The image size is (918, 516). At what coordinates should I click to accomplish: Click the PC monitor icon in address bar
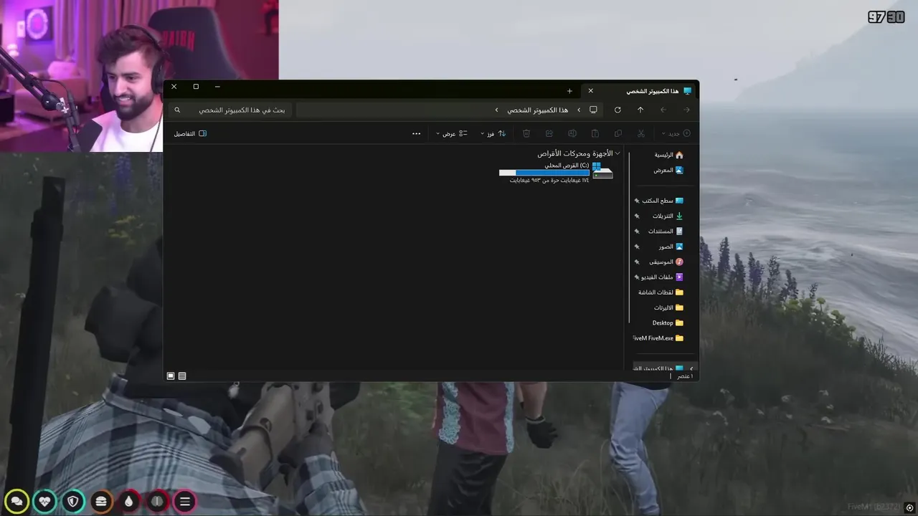(x=593, y=110)
